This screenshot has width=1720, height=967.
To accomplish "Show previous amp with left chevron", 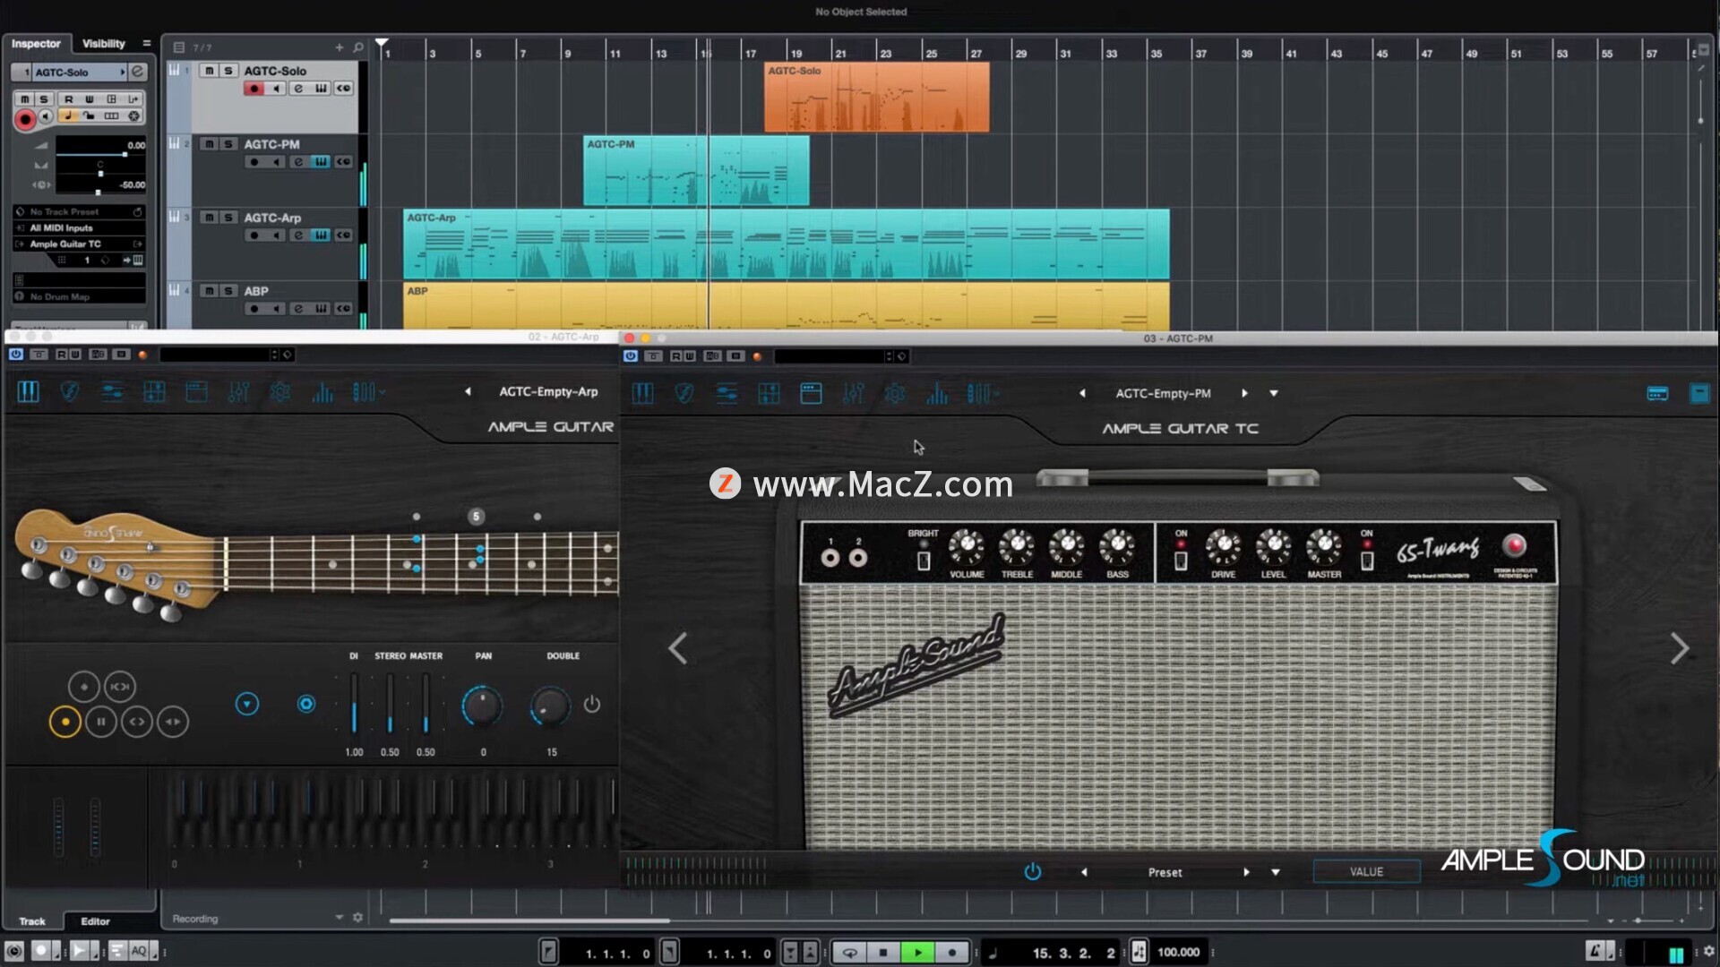I will (678, 648).
